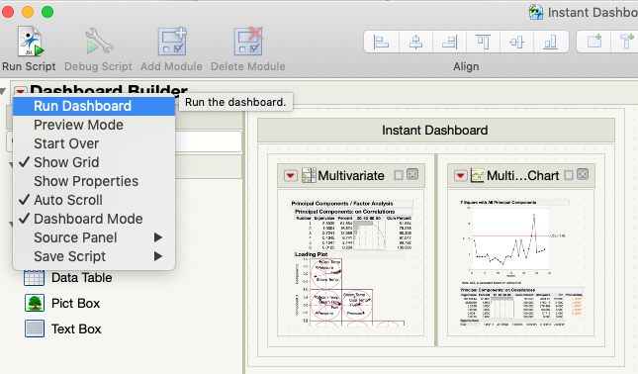This screenshot has height=374, width=638.
Task: Click the Delete Module icon
Action: [248, 42]
